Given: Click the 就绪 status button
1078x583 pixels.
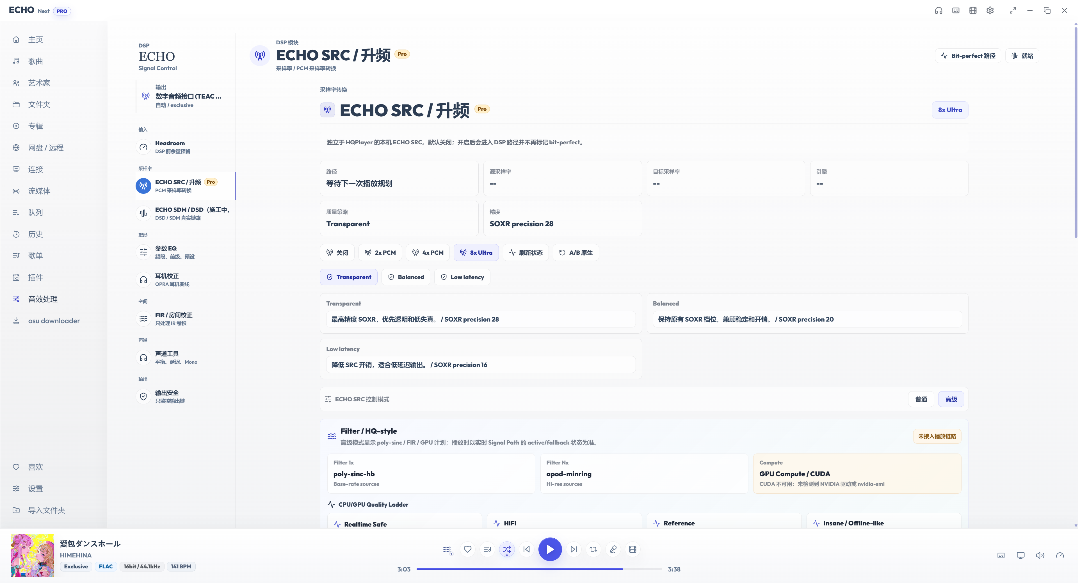Looking at the screenshot, I should click(1022, 56).
